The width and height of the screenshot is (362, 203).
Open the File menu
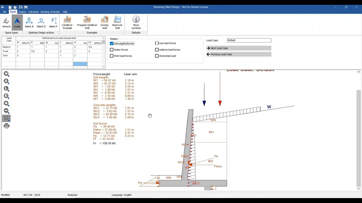pos(5,12)
